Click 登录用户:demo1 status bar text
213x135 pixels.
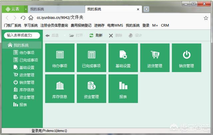pyautogui.click(x=49, y=131)
